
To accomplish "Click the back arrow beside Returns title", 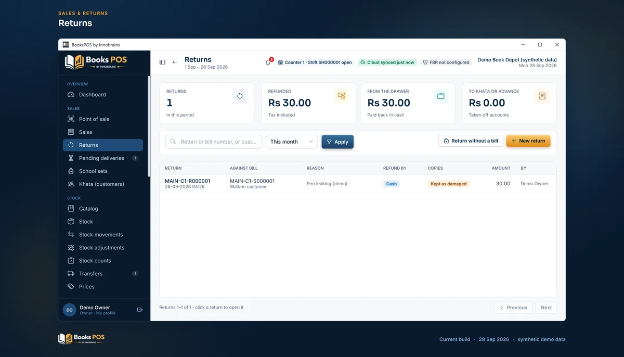I will pos(175,62).
